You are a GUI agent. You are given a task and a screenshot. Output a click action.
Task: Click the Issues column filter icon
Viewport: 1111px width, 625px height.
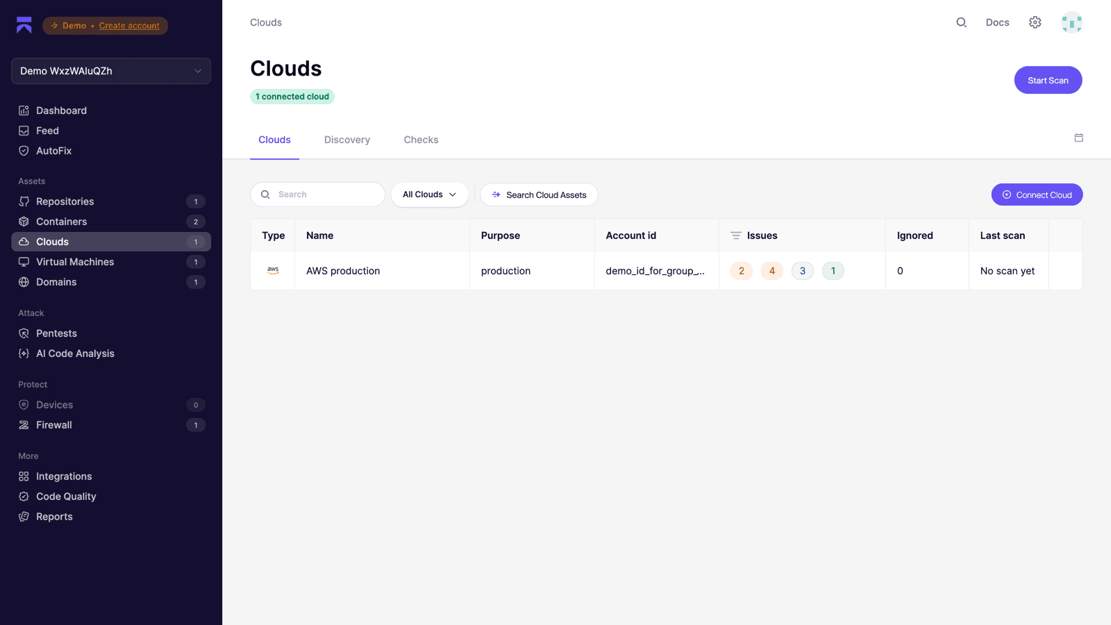pyautogui.click(x=735, y=235)
